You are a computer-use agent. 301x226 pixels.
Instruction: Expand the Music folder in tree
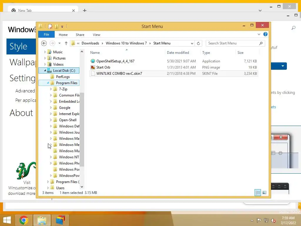point(45,52)
